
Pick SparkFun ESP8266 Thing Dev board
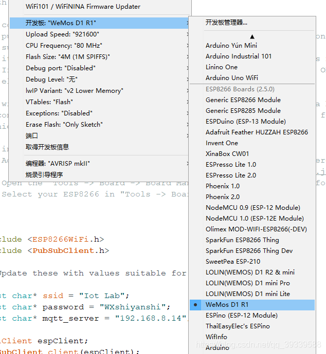pyautogui.click(x=252, y=251)
